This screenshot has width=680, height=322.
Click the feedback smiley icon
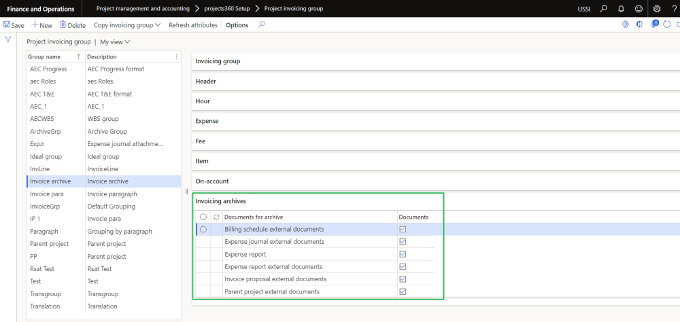pos(639,9)
